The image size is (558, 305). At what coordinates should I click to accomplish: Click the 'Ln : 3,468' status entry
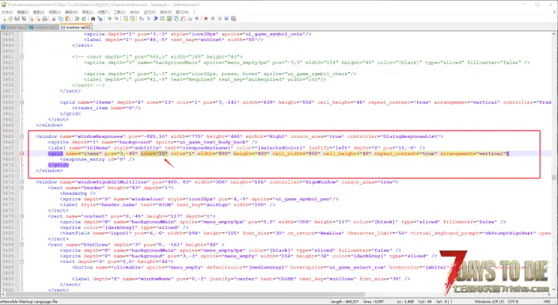point(405,302)
